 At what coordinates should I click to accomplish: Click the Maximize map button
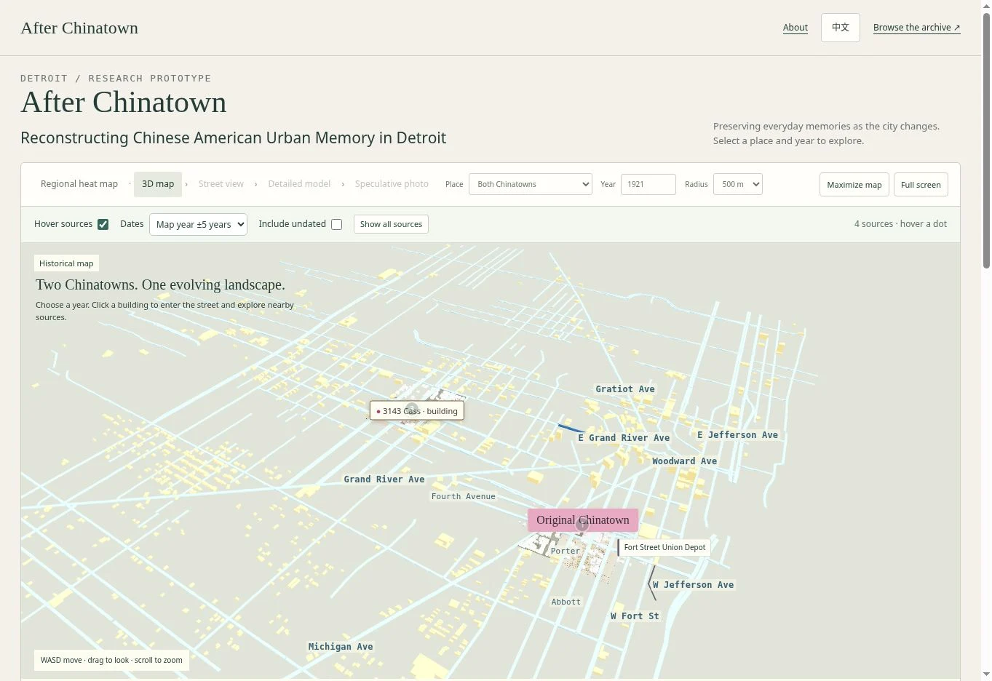coord(854,185)
